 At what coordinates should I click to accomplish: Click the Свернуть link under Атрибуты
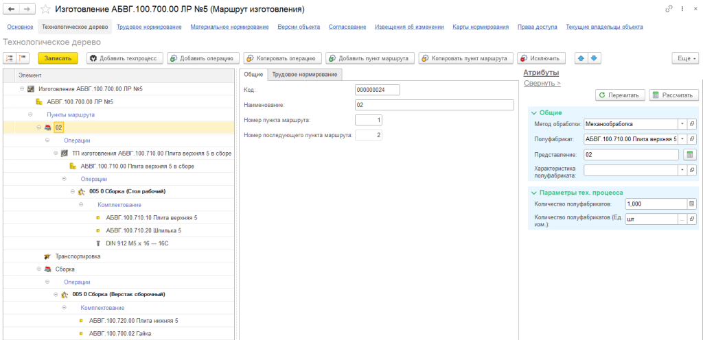click(542, 83)
